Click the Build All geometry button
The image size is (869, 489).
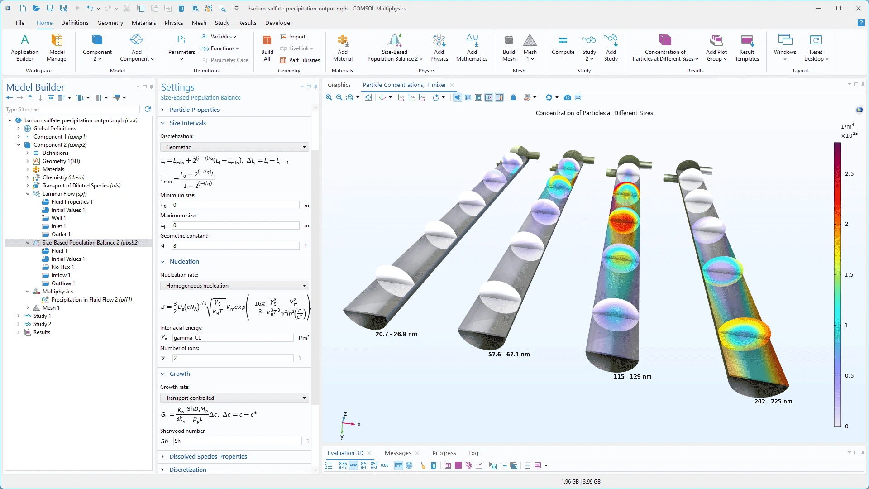tap(267, 48)
